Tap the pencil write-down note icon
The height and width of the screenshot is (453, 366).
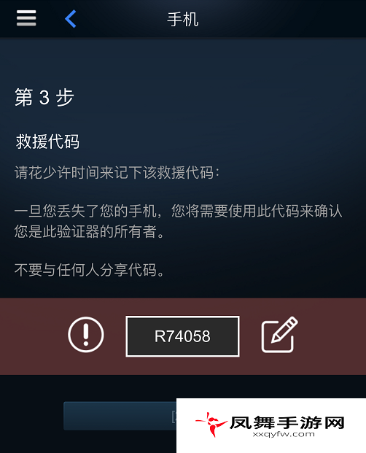click(279, 335)
